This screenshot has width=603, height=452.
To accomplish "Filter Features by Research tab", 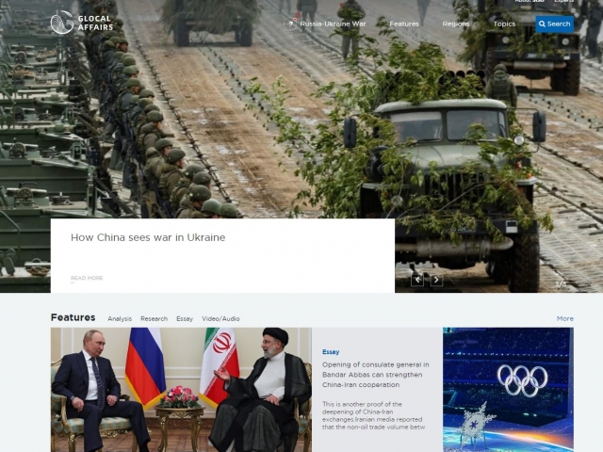I will (154, 318).
